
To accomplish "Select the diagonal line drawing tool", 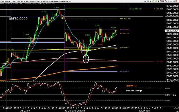I will tap(166, 1).
